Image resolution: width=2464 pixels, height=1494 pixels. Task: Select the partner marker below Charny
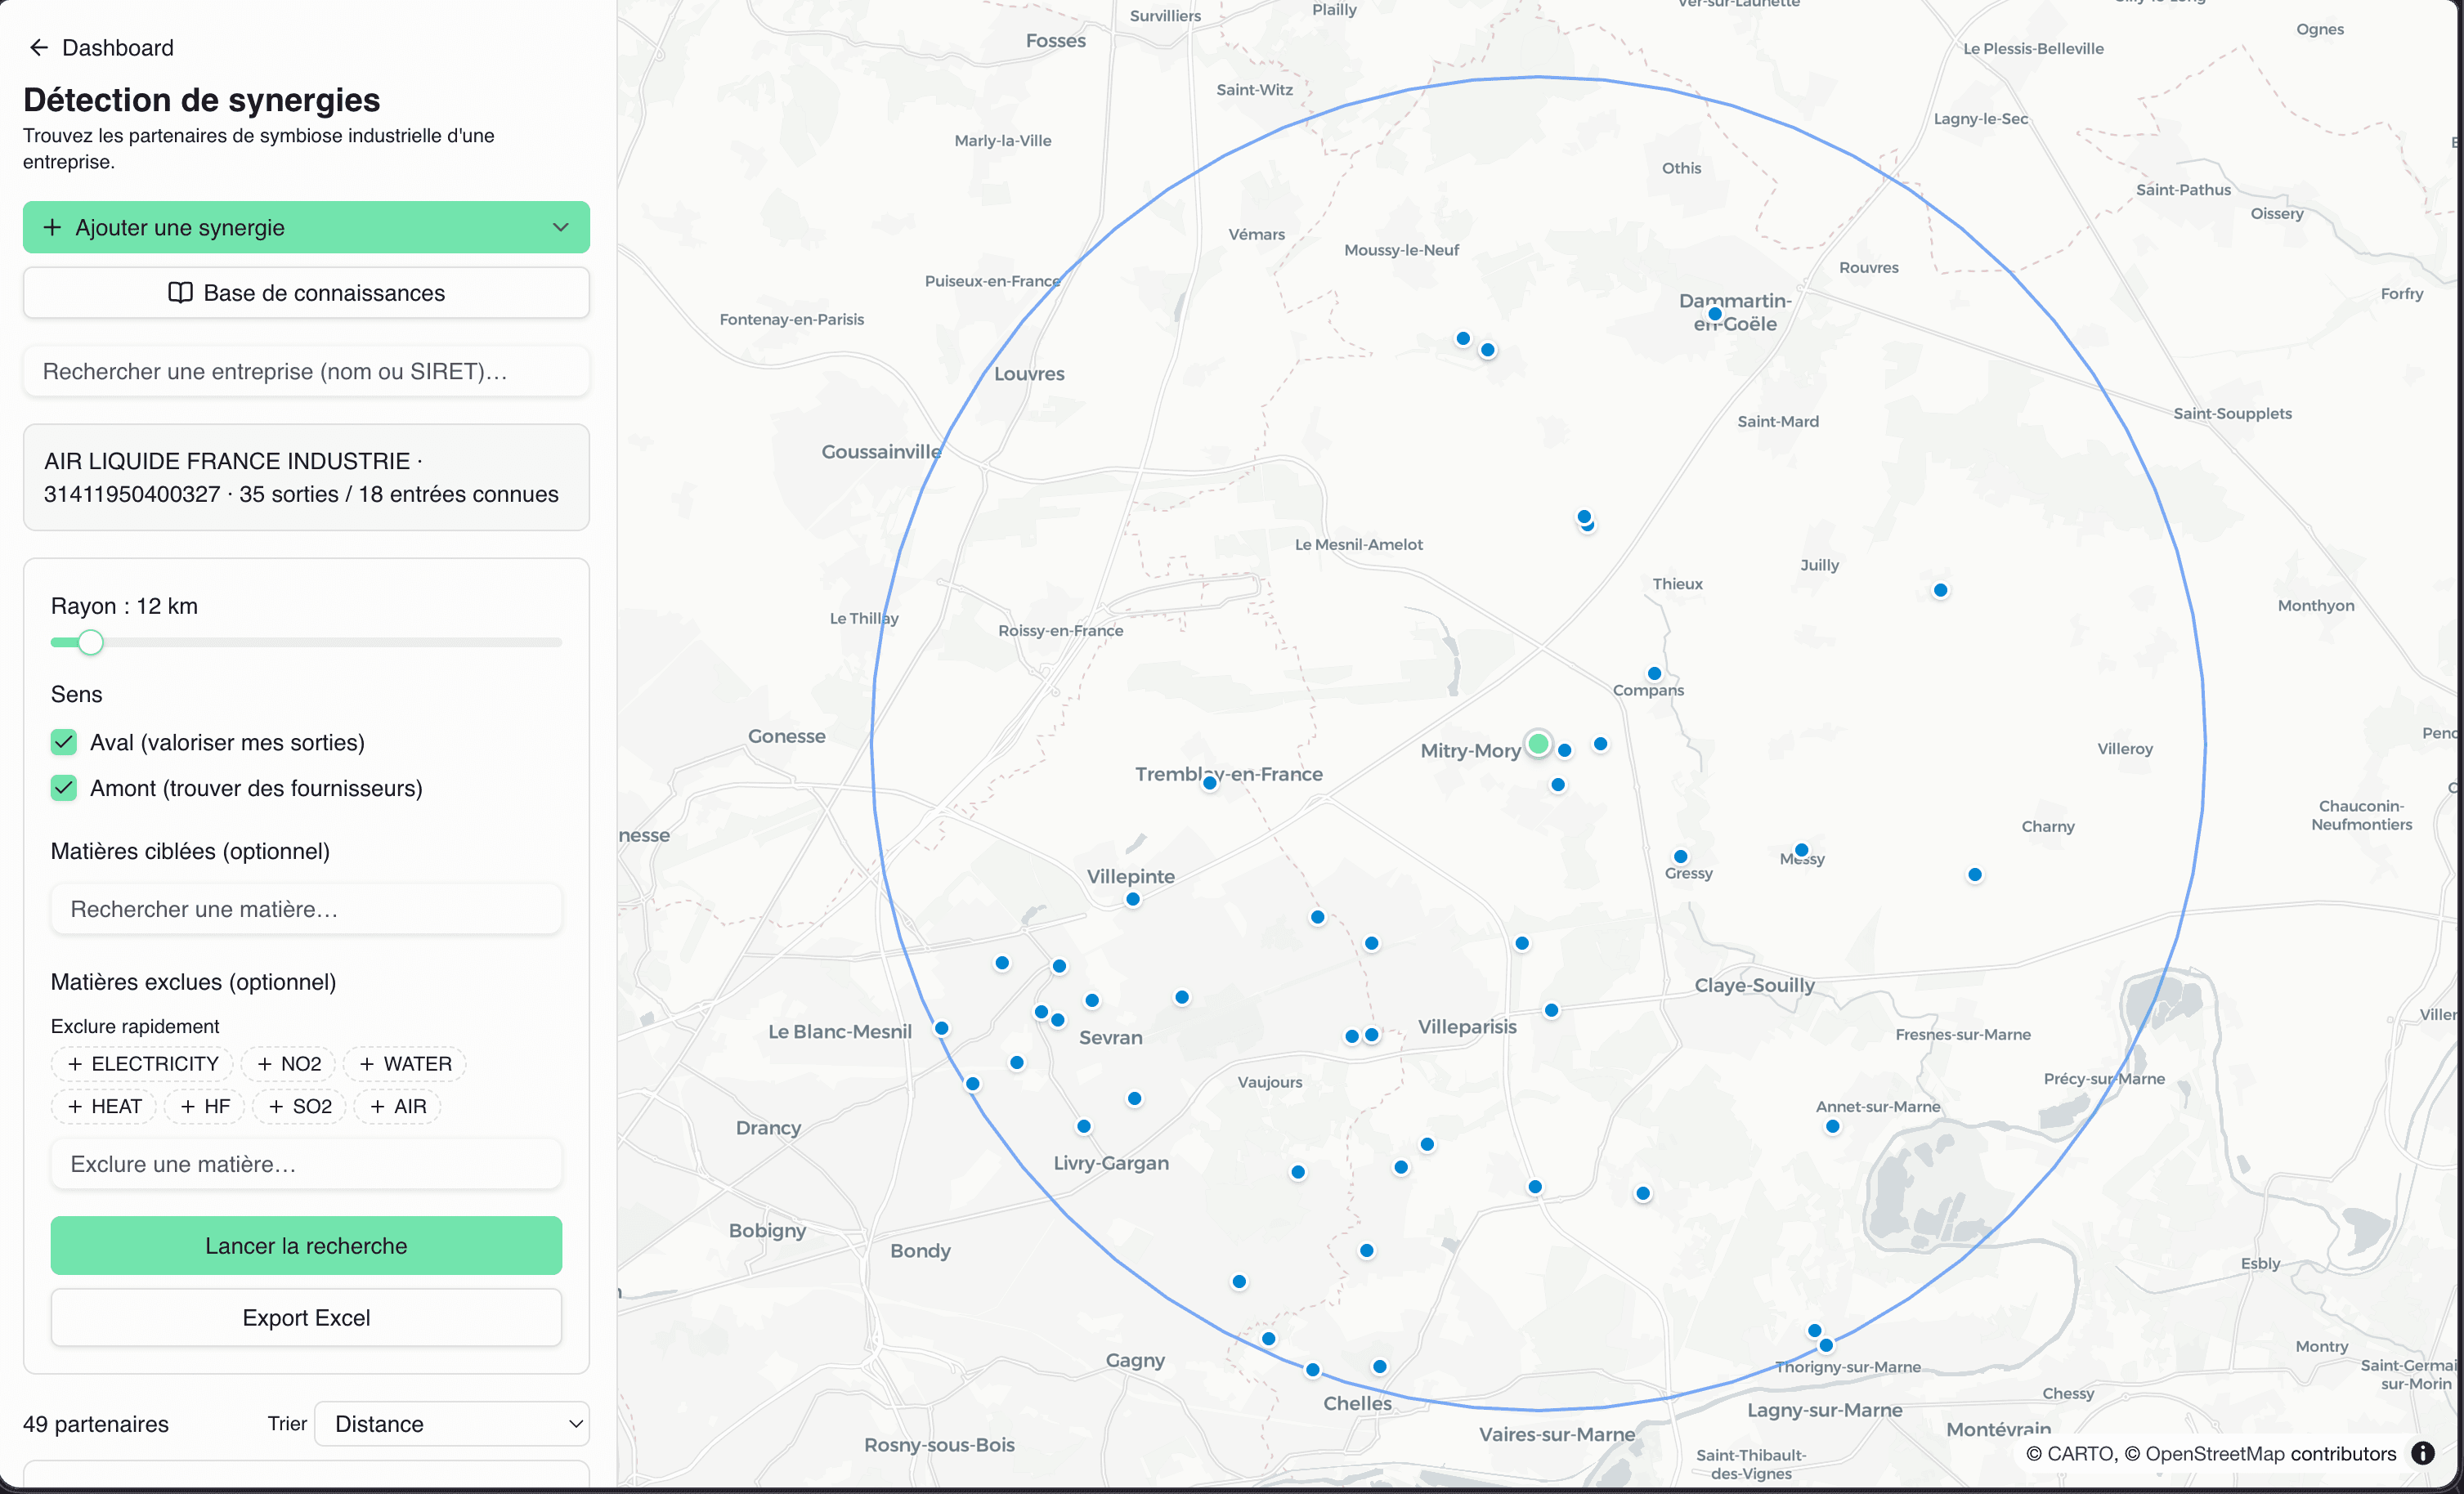[1975, 875]
